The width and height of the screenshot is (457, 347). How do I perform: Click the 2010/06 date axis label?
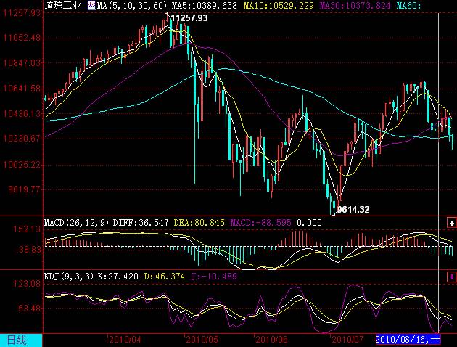coord(271,340)
